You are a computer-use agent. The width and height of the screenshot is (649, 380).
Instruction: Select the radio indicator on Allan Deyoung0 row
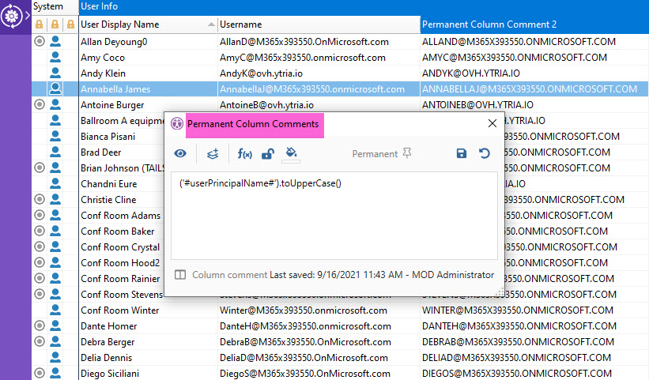coord(40,42)
